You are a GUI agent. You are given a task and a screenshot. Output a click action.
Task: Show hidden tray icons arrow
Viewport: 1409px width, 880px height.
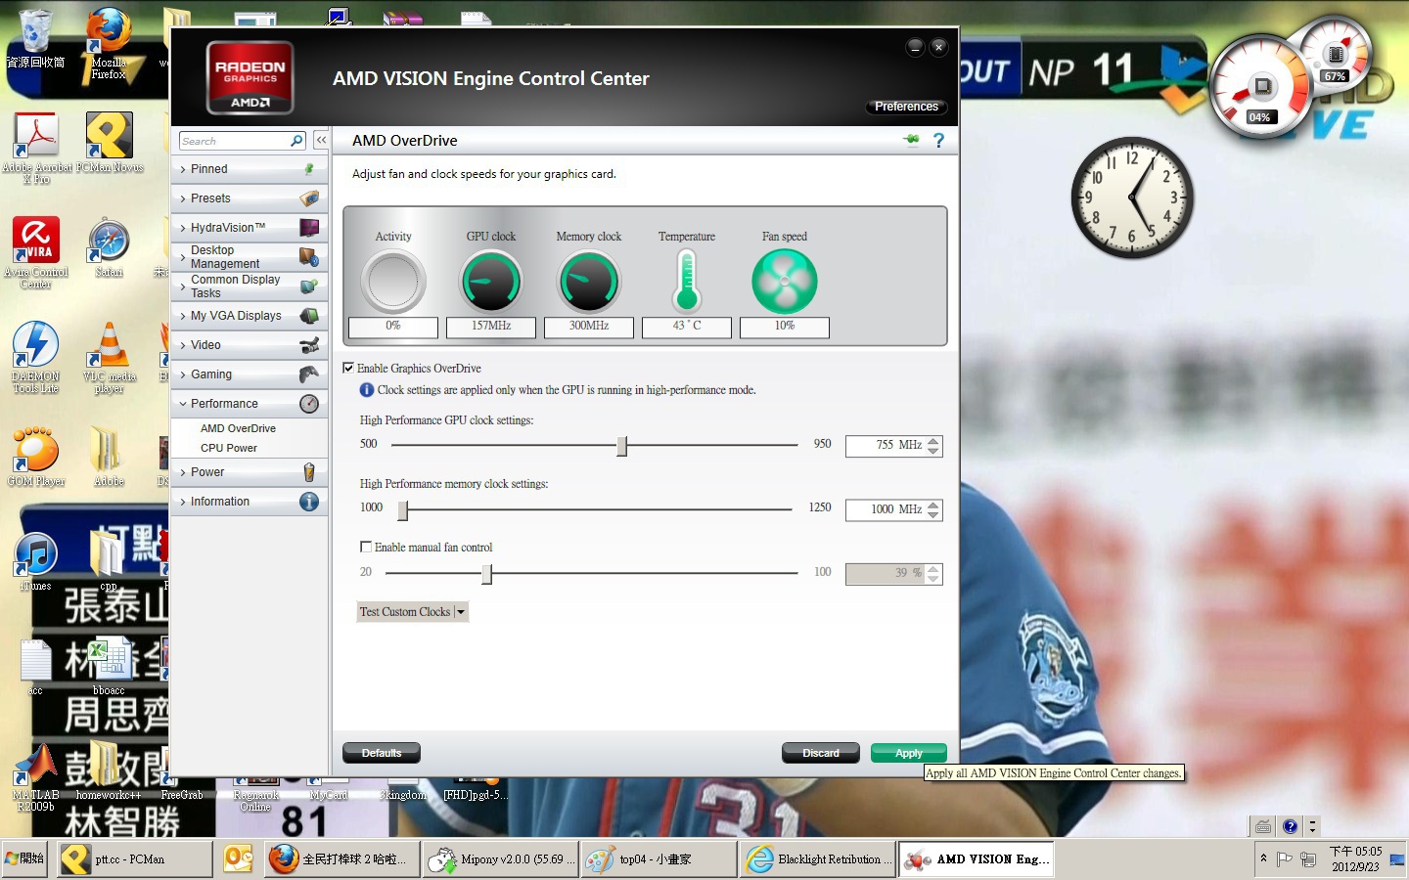[x=1263, y=858]
